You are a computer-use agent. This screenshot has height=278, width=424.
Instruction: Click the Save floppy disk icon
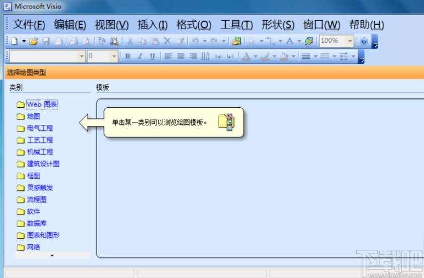[46, 41]
